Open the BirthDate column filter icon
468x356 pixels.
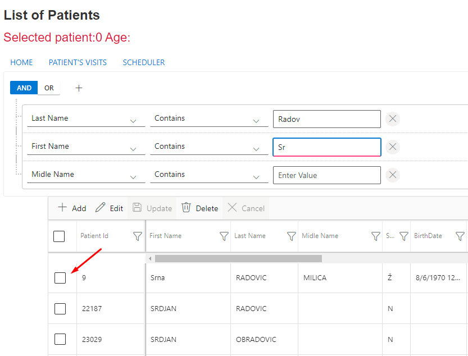[x=460, y=236]
